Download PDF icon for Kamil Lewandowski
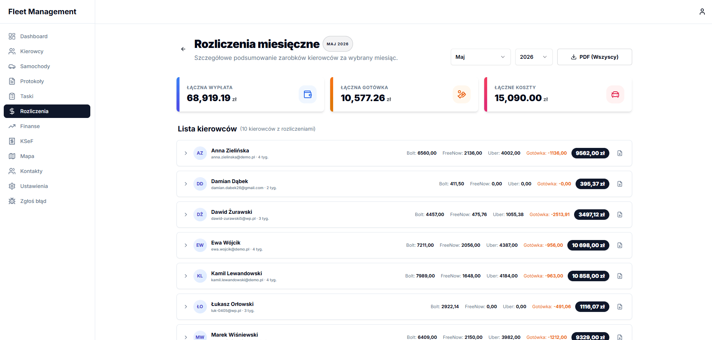712x340 pixels. click(x=620, y=276)
